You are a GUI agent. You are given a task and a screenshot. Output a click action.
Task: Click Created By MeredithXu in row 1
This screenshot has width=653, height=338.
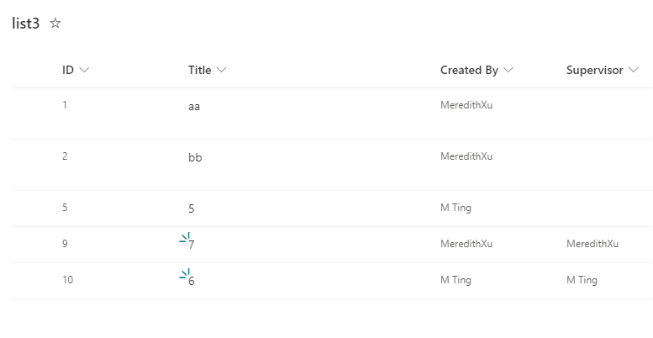click(466, 105)
